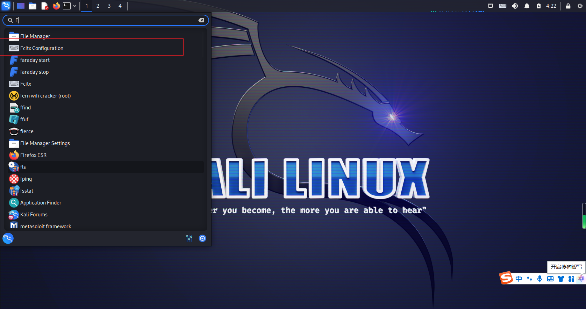Image resolution: width=586 pixels, height=309 pixels.
Task: Open the notifications bell icon
Action: [527, 6]
